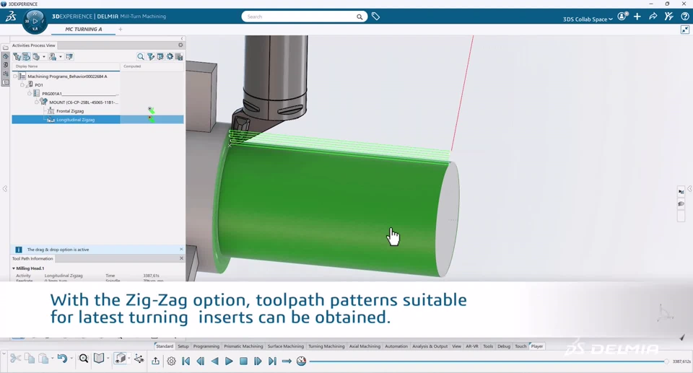Click the Undo arrow icon
Viewport: 693px width, 373px height.
pos(62,359)
